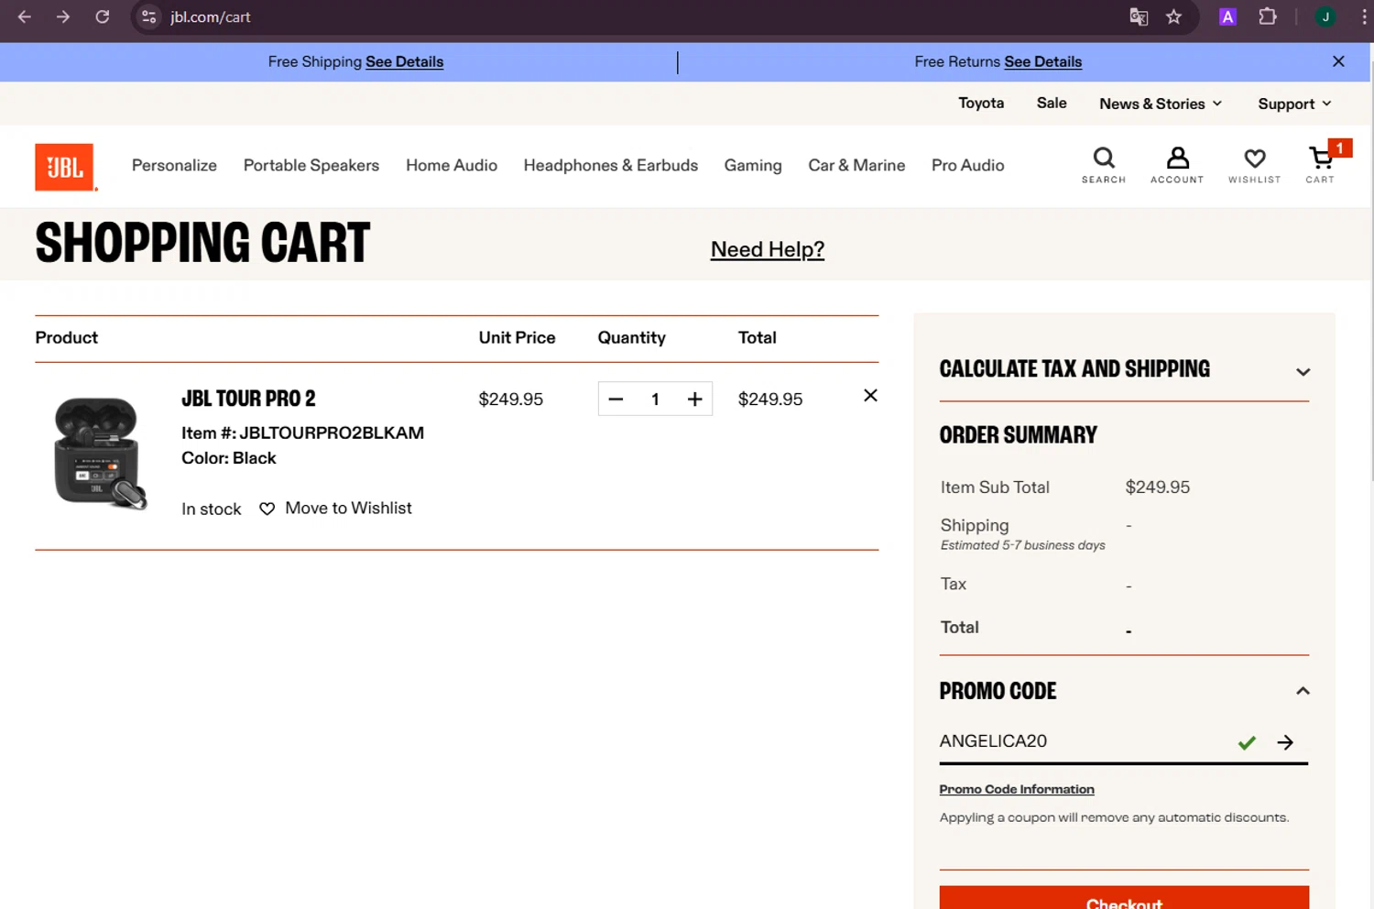Viewport: 1374px width, 909px height.
Task: Click Item Sub Total $249.95 value
Action: (1157, 487)
